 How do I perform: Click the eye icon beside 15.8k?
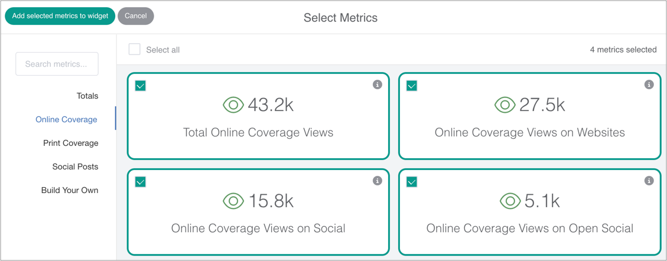click(233, 201)
